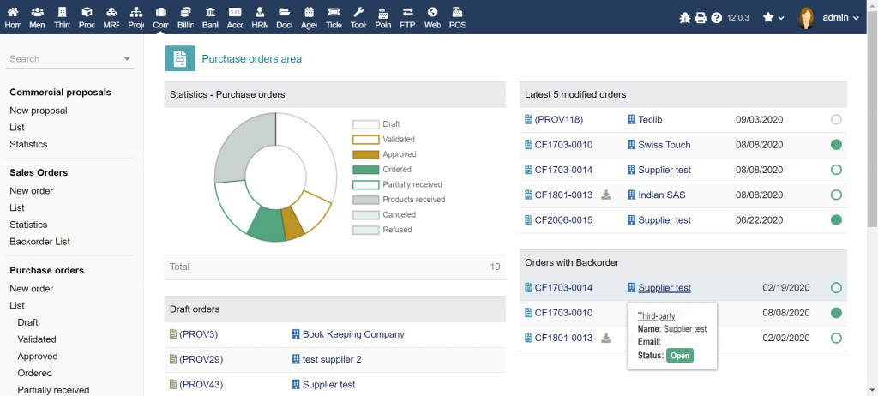Open the Swiss Touch third-party link
Image resolution: width=878 pixels, height=396 pixels.
(664, 145)
